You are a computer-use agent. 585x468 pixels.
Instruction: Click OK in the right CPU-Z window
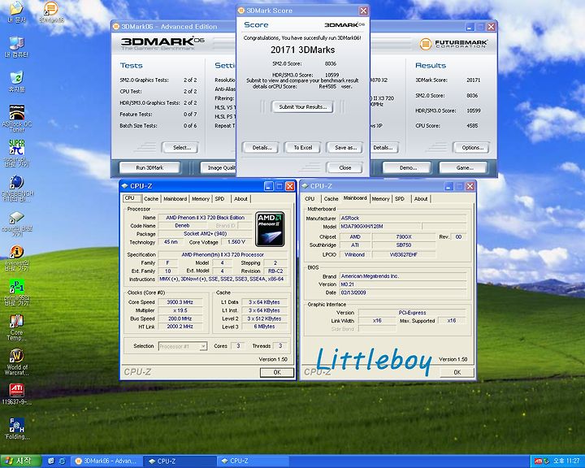pyautogui.click(x=457, y=372)
